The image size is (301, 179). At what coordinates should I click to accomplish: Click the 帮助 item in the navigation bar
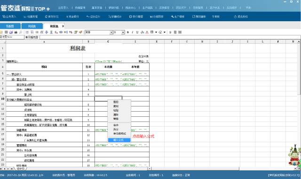click(x=216, y=16)
